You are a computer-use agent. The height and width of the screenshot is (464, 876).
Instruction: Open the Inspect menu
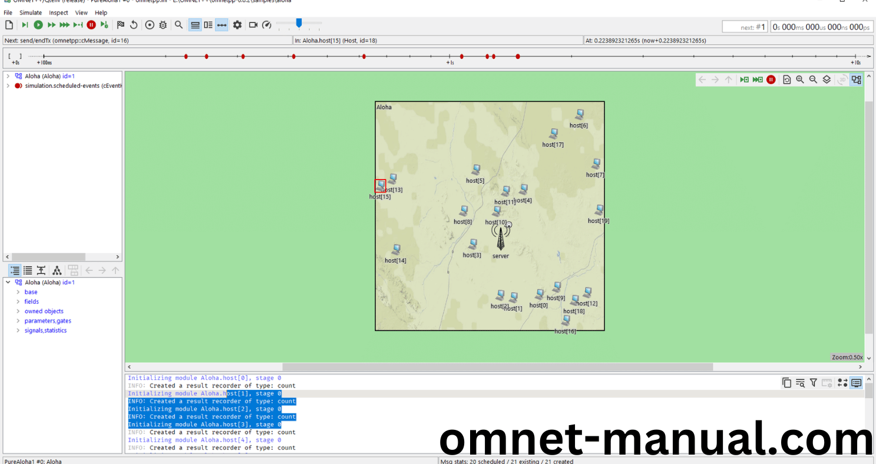pos(58,12)
